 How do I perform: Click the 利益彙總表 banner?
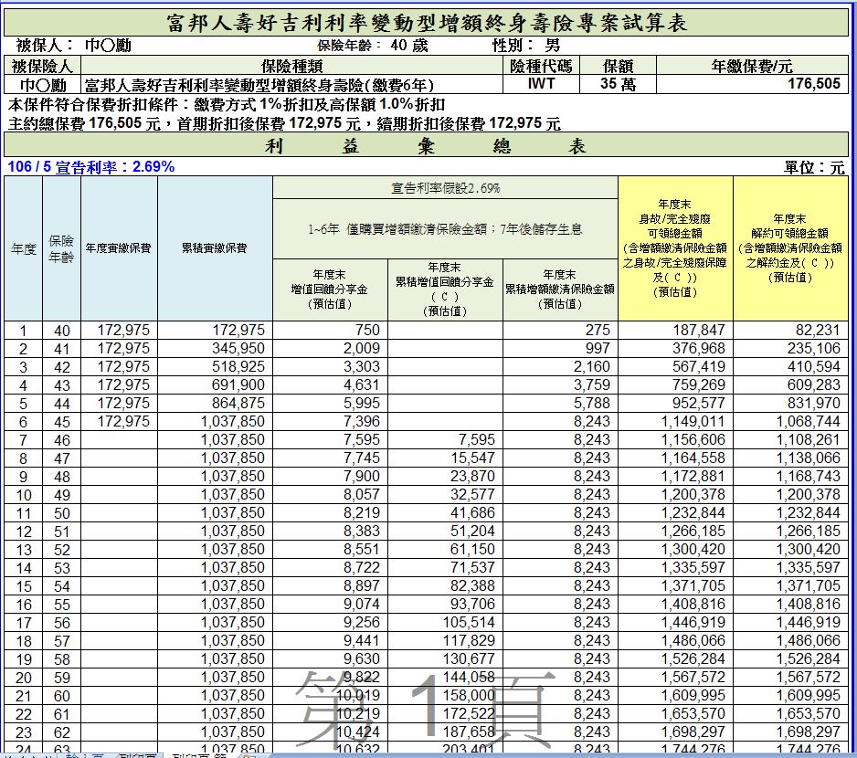(x=427, y=145)
